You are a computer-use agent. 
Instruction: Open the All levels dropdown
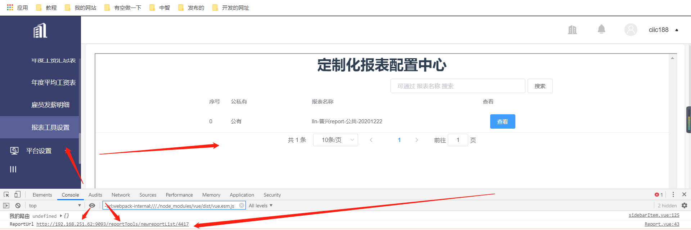point(261,206)
